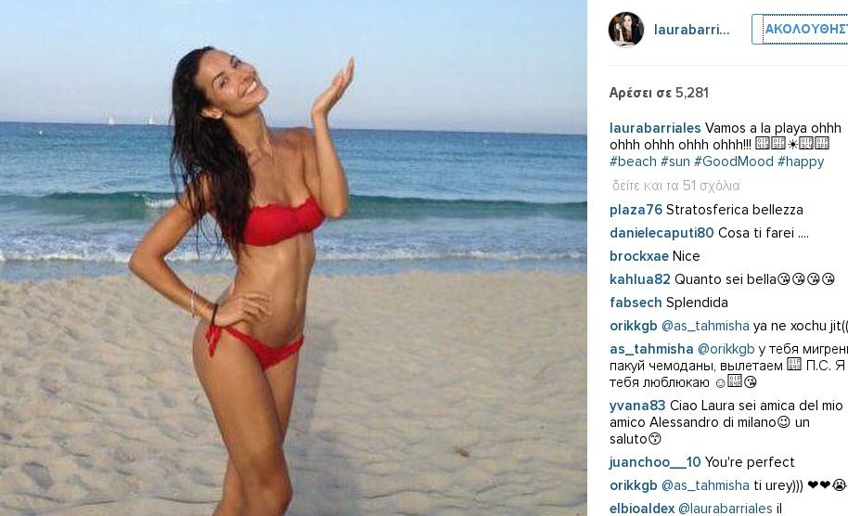Expand δείτε και τα 51 σχόλια

pos(676,186)
